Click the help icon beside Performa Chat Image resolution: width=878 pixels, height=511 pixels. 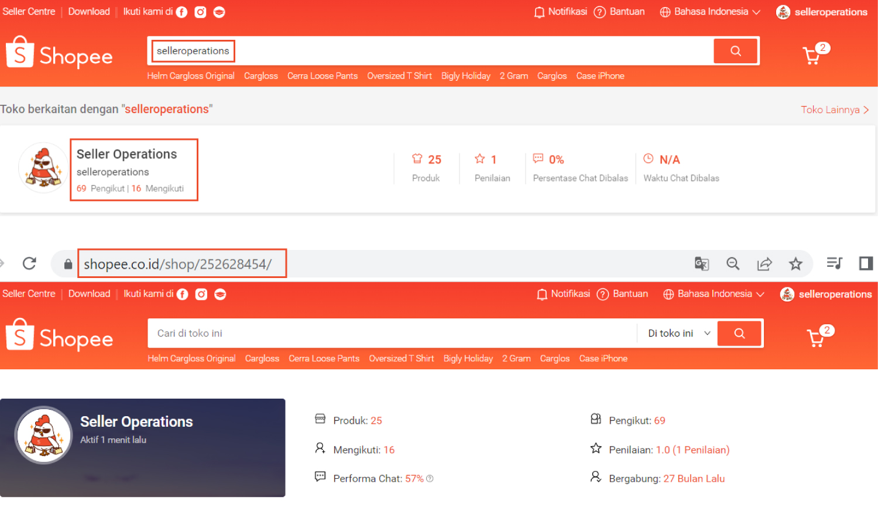(x=430, y=479)
